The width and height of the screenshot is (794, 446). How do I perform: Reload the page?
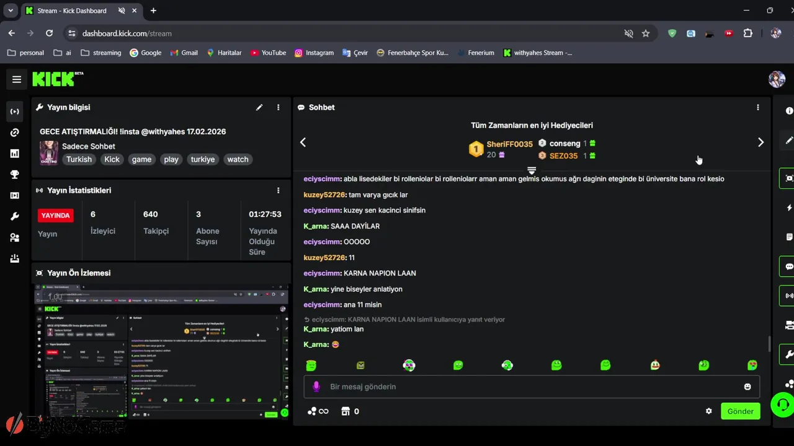pos(50,33)
